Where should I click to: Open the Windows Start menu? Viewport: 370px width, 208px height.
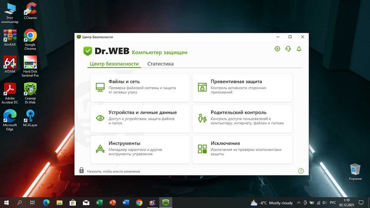point(7,202)
